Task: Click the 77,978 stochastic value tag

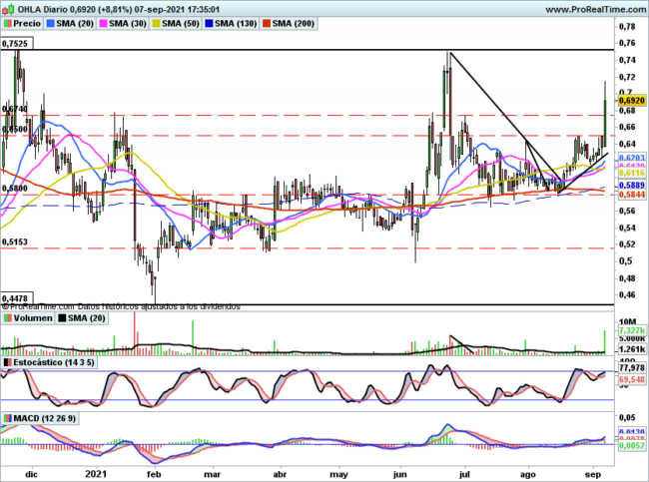Action: click(x=632, y=368)
